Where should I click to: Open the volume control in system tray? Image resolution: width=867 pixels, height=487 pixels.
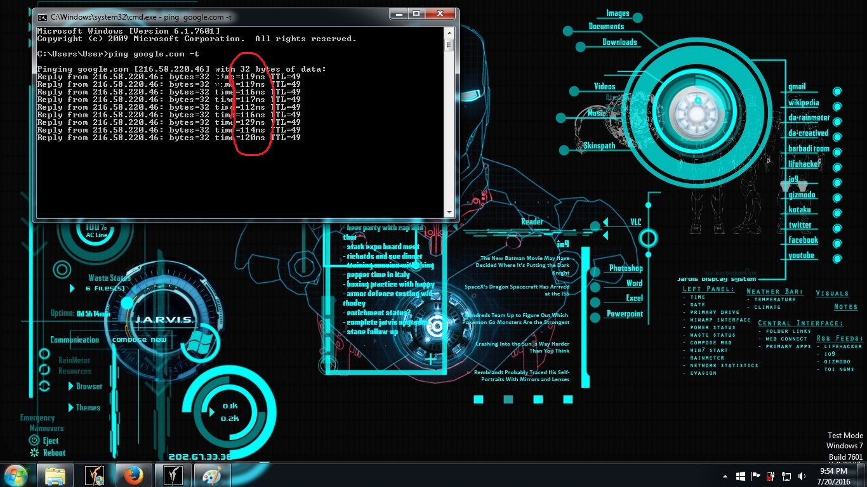pos(802,476)
